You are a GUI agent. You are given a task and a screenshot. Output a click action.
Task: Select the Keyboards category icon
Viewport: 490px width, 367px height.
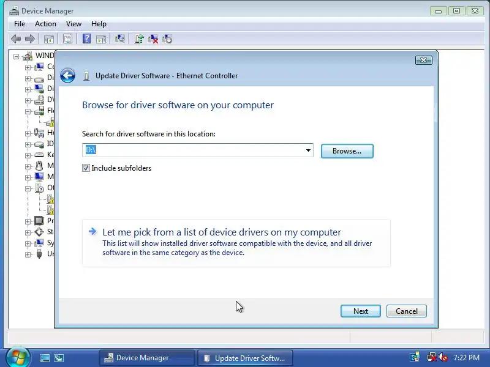39,155
